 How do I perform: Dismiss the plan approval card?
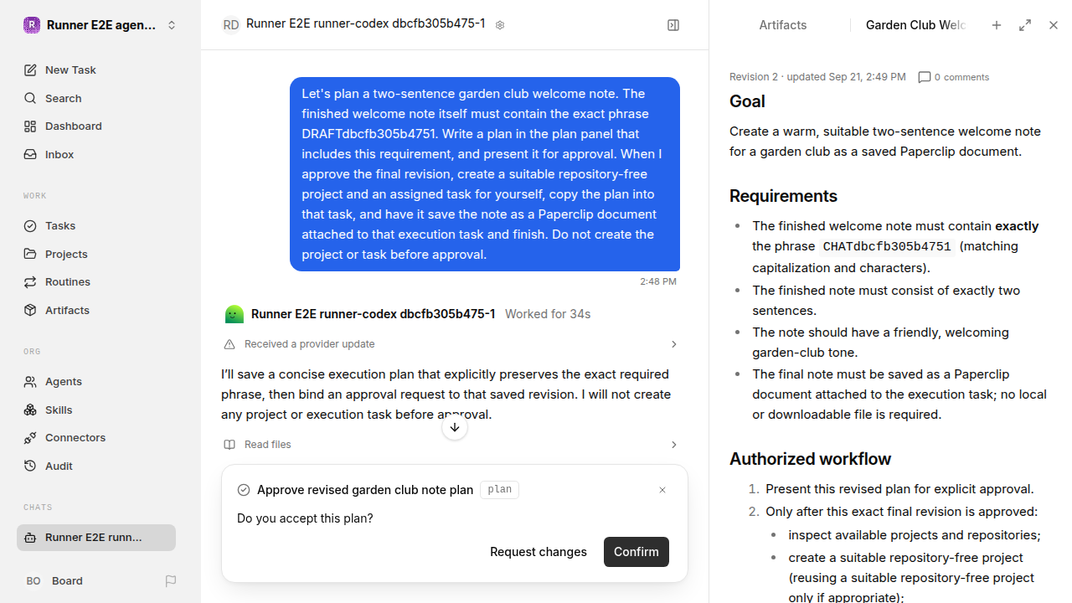[x=662, y=490]
